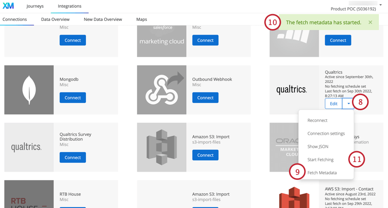Connect the Salesforce Marketing Cloud integration
This screenshot has width=388, height=208.
pyautogui.click(x=205, y=40)
